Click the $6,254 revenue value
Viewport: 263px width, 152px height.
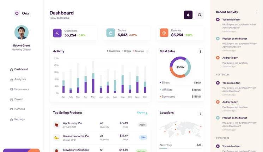pos(177,35)
